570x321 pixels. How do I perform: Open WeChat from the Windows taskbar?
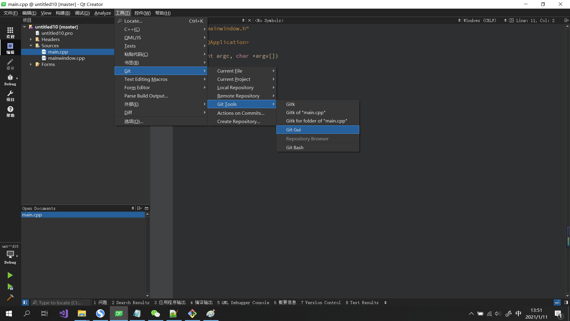pos(155,314)
